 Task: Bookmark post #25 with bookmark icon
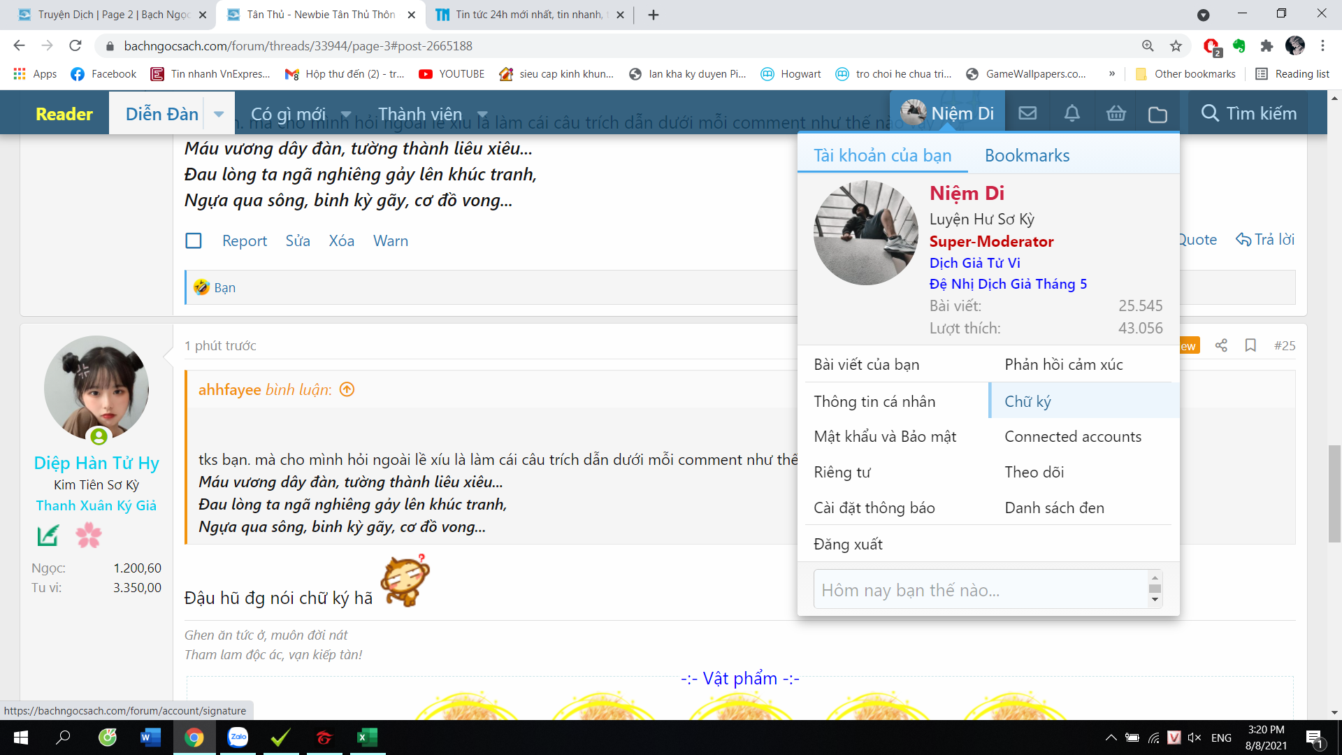pyautogui.click(x=1250, y=345)
